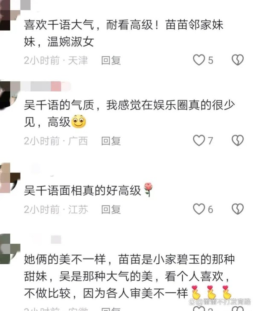This screenshot has height=311, width=256.
Task: Open avatar of the 吴千语的气质 commenter
Action: tap(9, 95)
